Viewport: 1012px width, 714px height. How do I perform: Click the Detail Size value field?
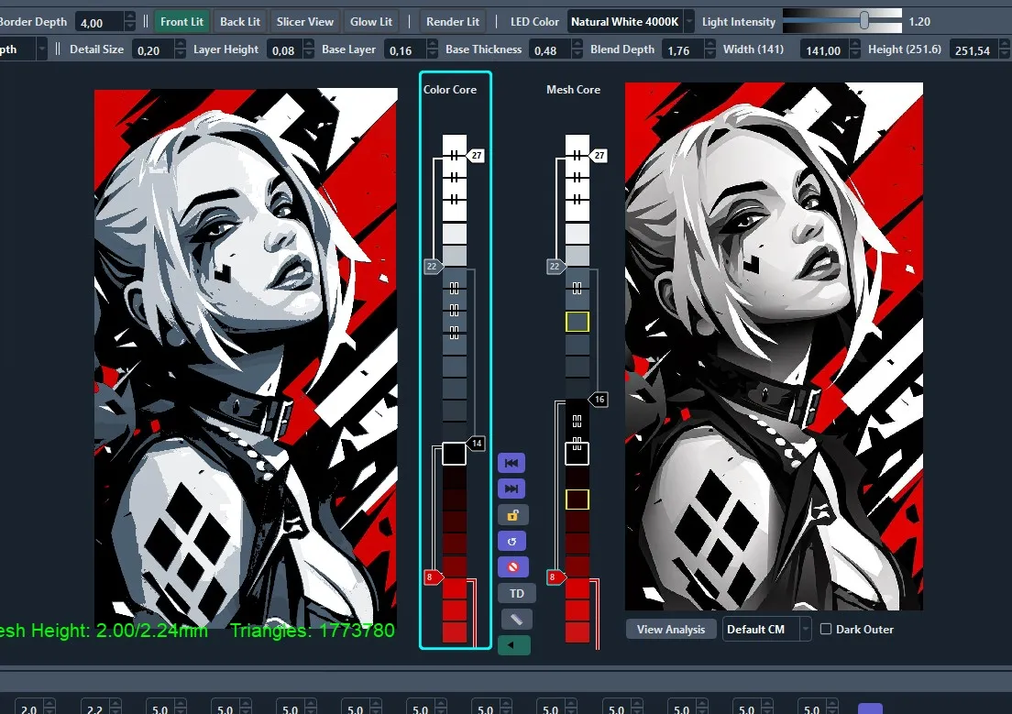click(x=153, y=49)
